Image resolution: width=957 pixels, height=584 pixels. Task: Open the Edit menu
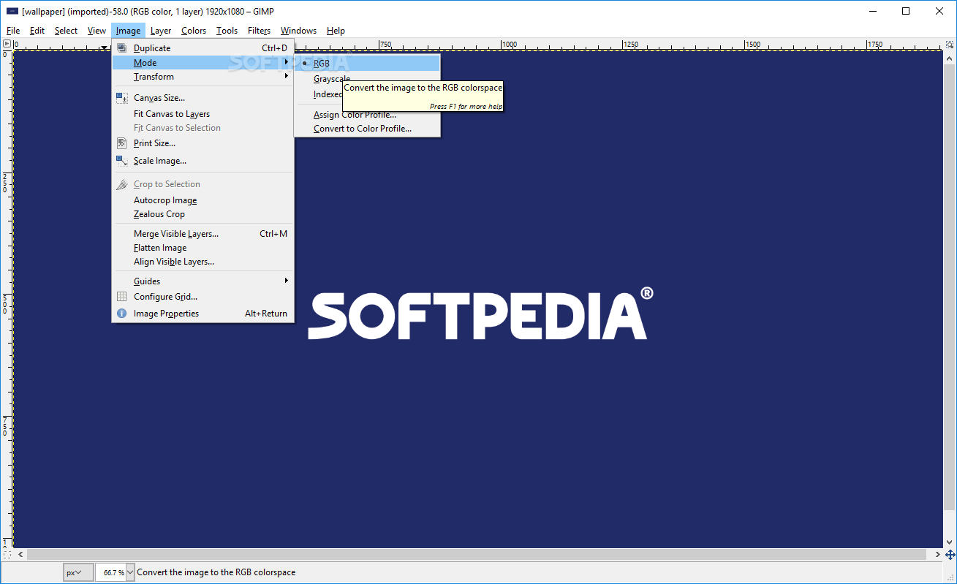37,31
